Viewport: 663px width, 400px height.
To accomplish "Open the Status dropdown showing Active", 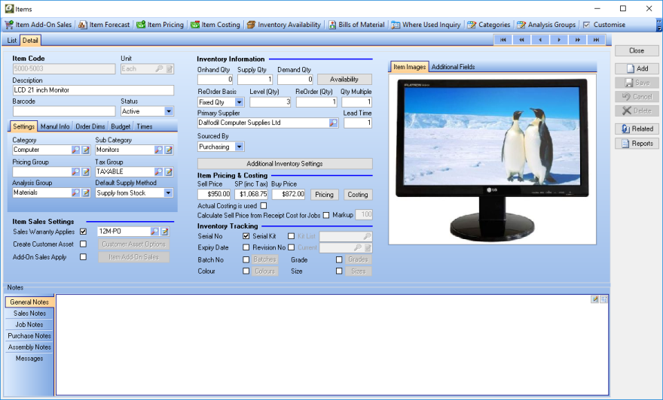I will pyautogui.click(x=169, y=111).
